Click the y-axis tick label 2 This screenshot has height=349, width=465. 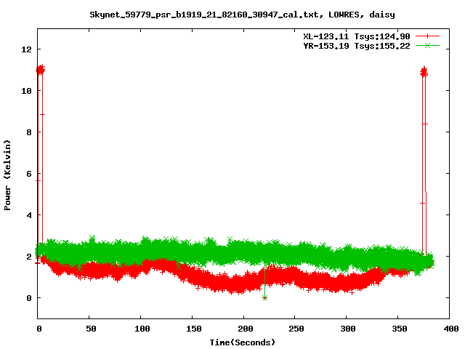point(29,257)
